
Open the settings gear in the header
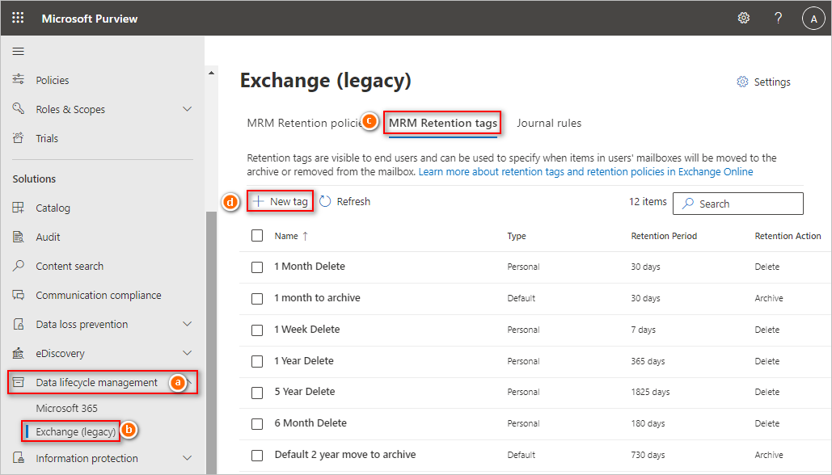coord(743,18)
